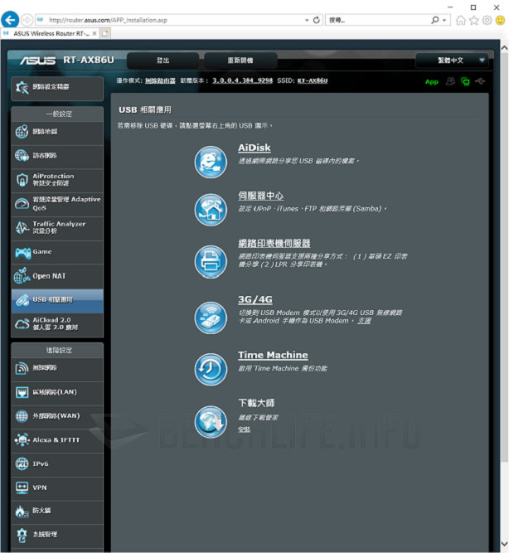Click the Time Machine title link

point(273,355)
